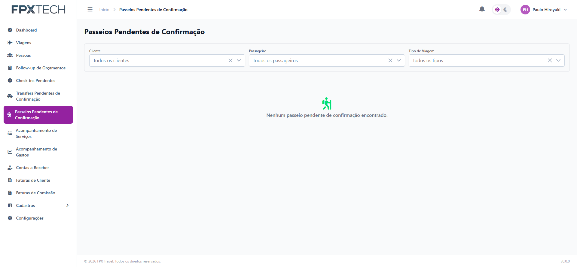Click the green hiker empty-state icon

click(x=327, y=104)
